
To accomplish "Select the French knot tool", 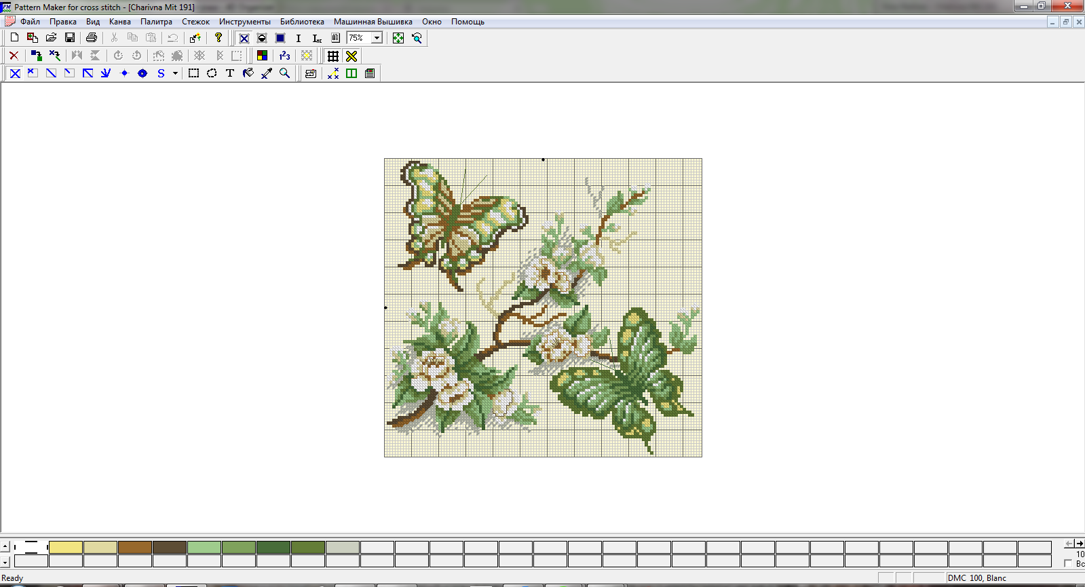I will click(124, 73).
